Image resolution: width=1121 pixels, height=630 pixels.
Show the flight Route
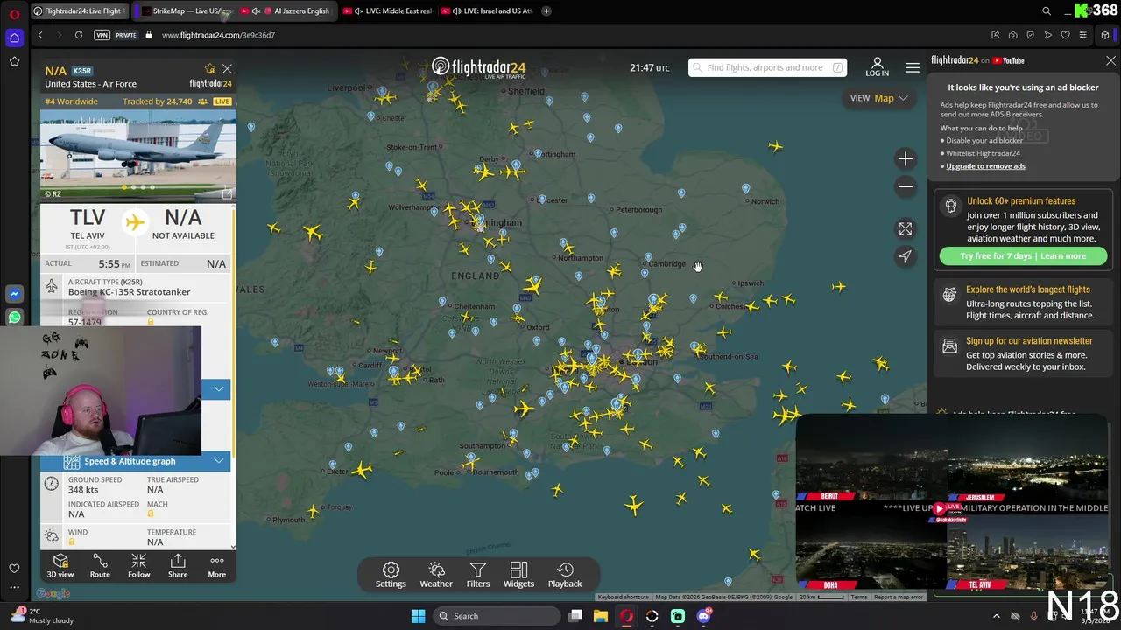tap(100, 565)
